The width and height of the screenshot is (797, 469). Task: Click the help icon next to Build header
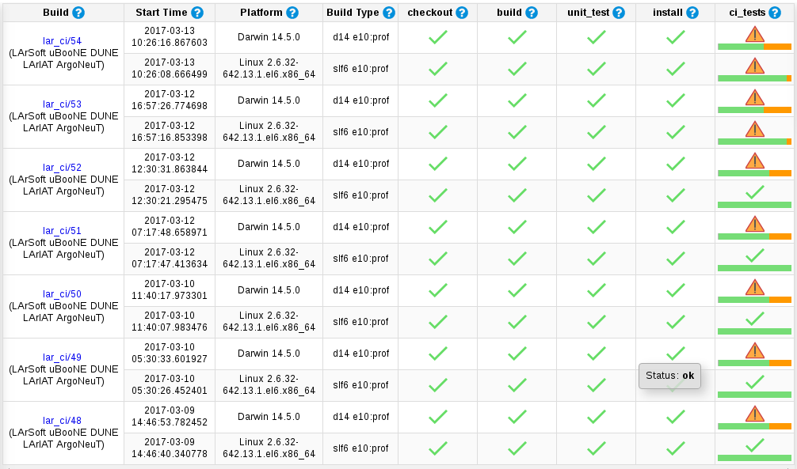[78, 13]
